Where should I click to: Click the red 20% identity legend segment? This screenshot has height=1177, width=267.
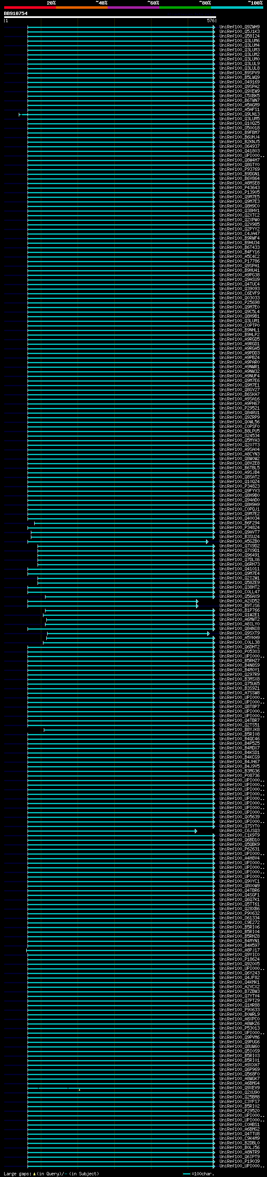[x=30, y=8]
